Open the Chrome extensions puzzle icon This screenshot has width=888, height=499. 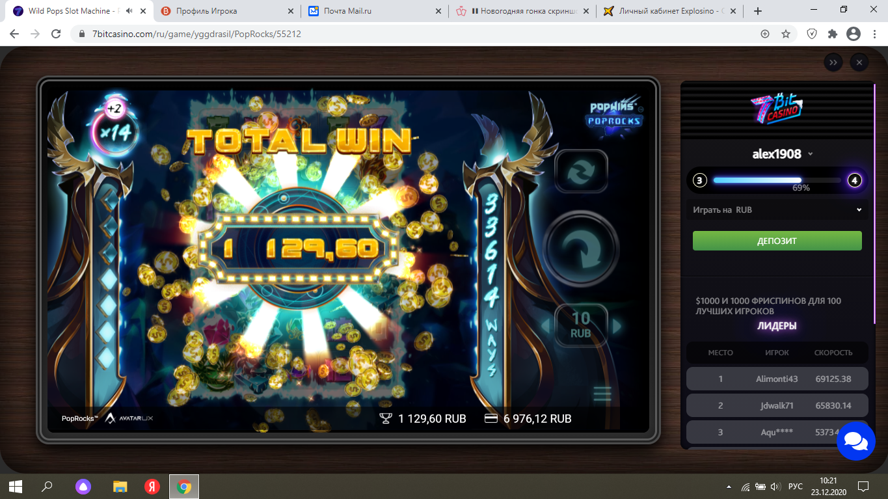[x=832, y=34]
